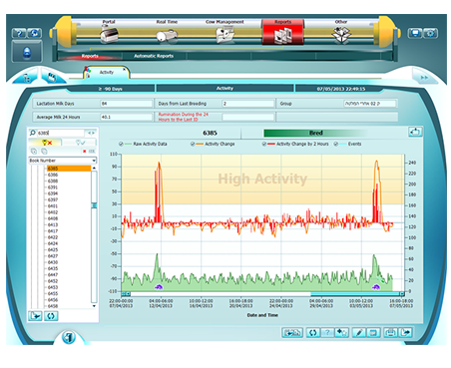Select cow 6391 in the list
The width and height of the screenshot is (451, 368).
coord(53,187)
